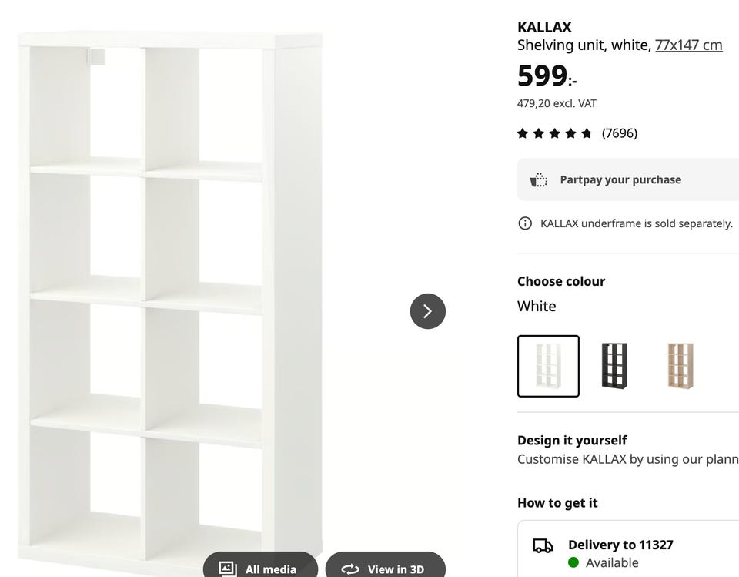Click the View in 3D rotate icon
739x577 pixels.
(x=350, y=569)
